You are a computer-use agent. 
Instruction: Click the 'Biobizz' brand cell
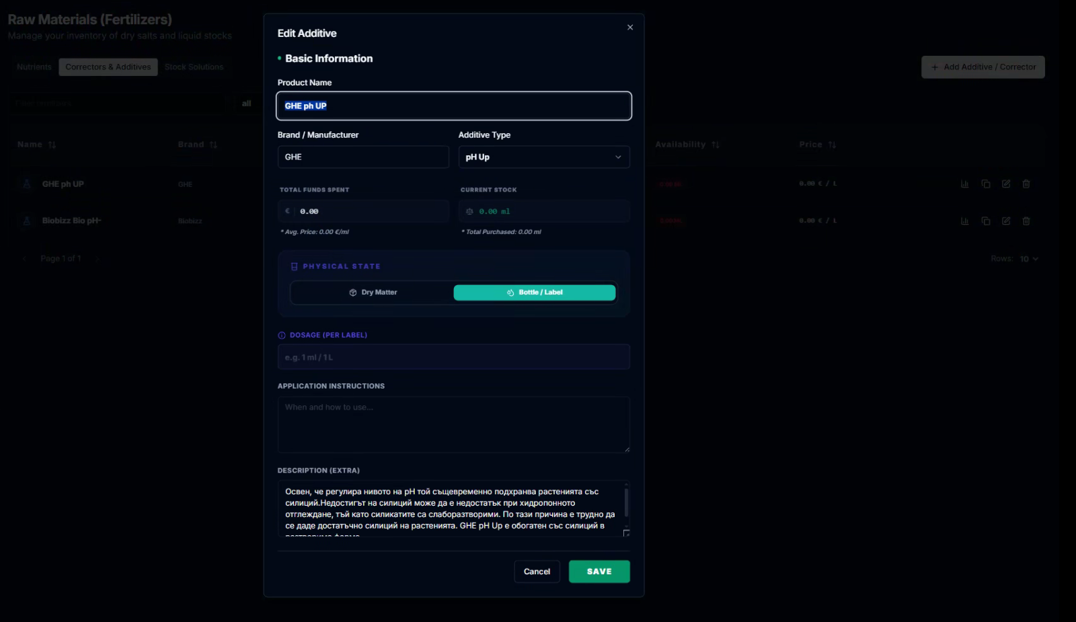190,221
